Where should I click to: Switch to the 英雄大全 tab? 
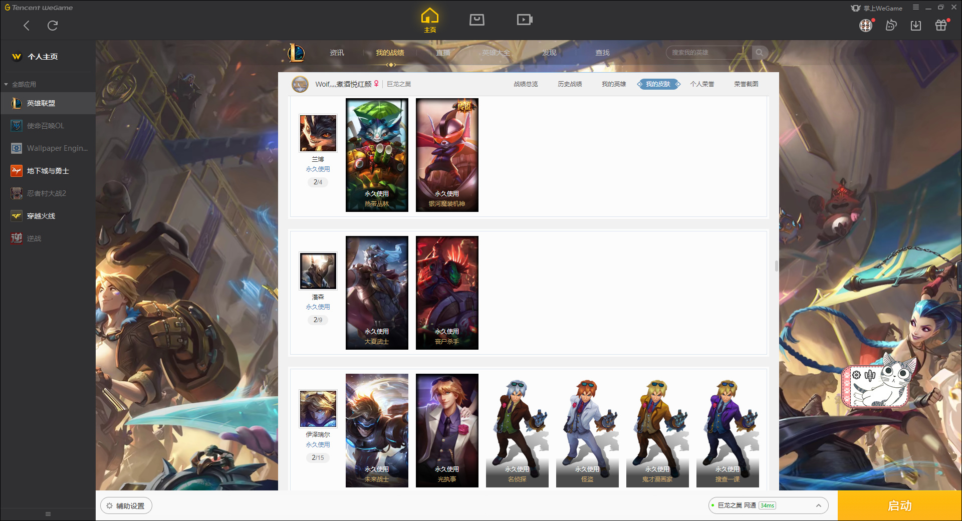496,53
